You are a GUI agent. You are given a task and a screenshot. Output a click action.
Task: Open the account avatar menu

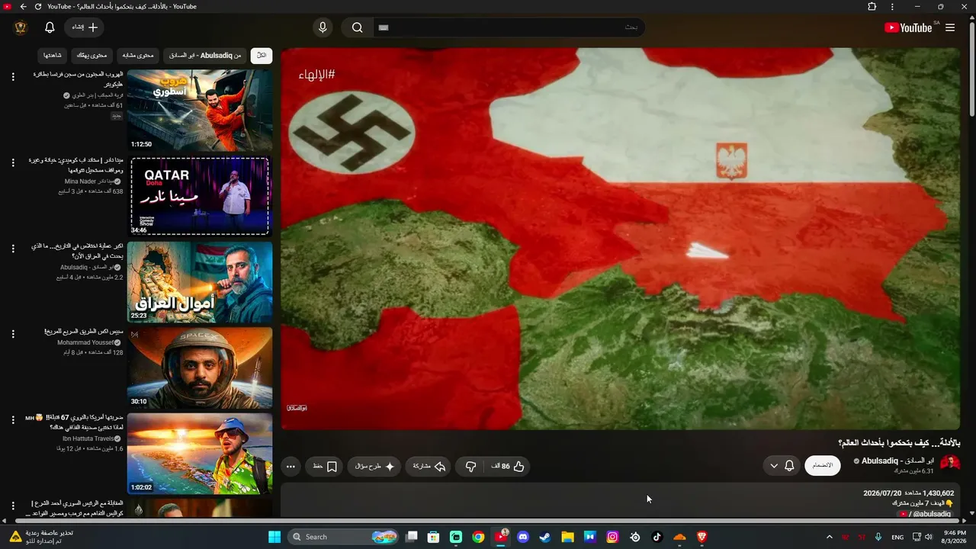[21, 27]
